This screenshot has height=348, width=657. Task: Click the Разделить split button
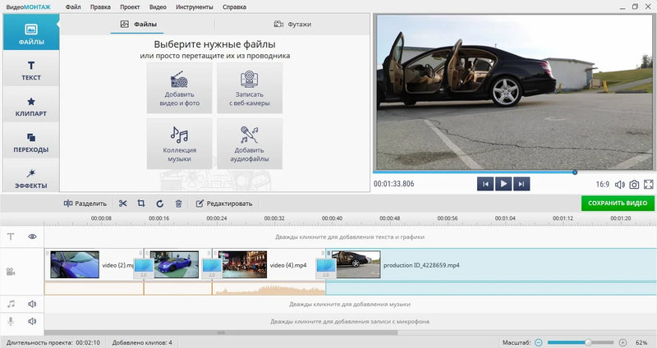pos(85,204)
